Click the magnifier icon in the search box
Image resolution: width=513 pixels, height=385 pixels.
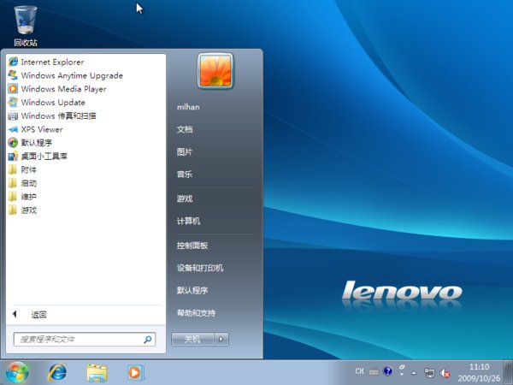(148, 340)
